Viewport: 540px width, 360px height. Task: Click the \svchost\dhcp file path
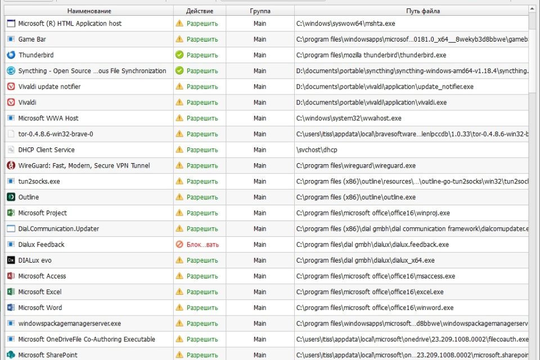click(317, 150)
